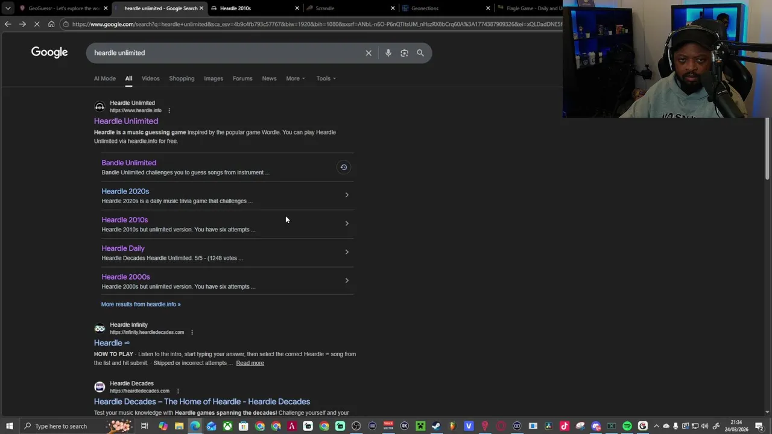Open the notification center in the taskbar

759,426
